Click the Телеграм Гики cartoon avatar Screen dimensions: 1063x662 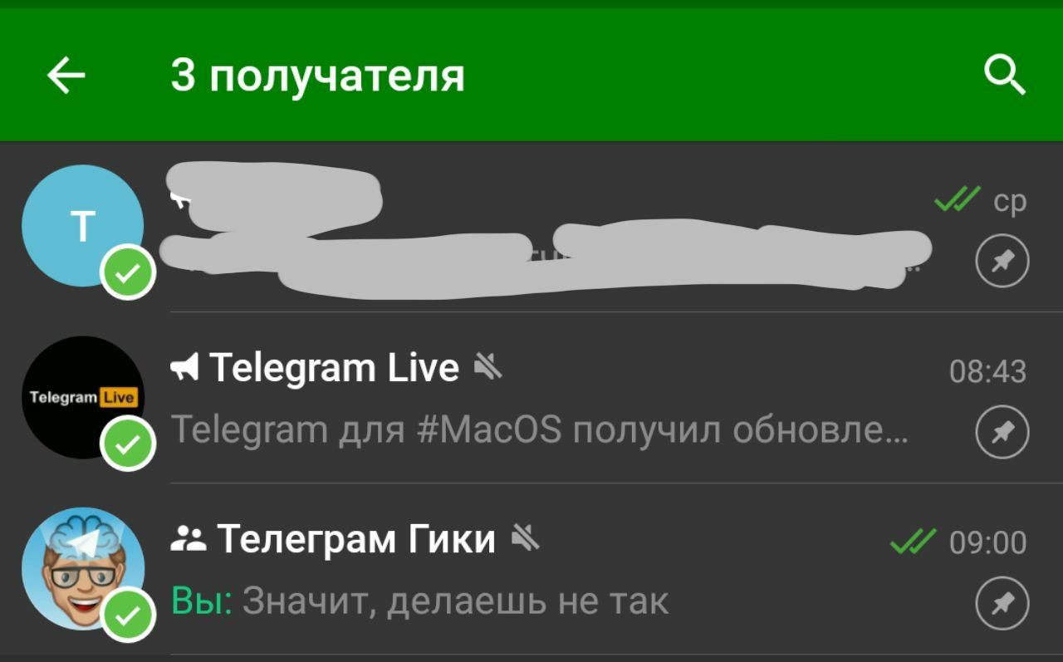click(83, 569)
